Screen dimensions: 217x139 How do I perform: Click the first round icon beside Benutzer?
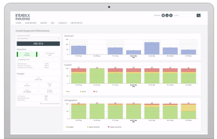[x=163, y=15]
